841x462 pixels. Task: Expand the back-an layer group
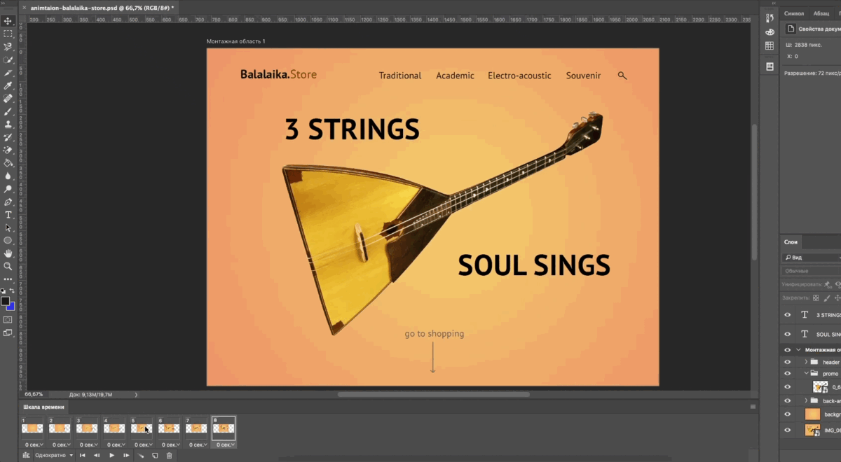806,400
